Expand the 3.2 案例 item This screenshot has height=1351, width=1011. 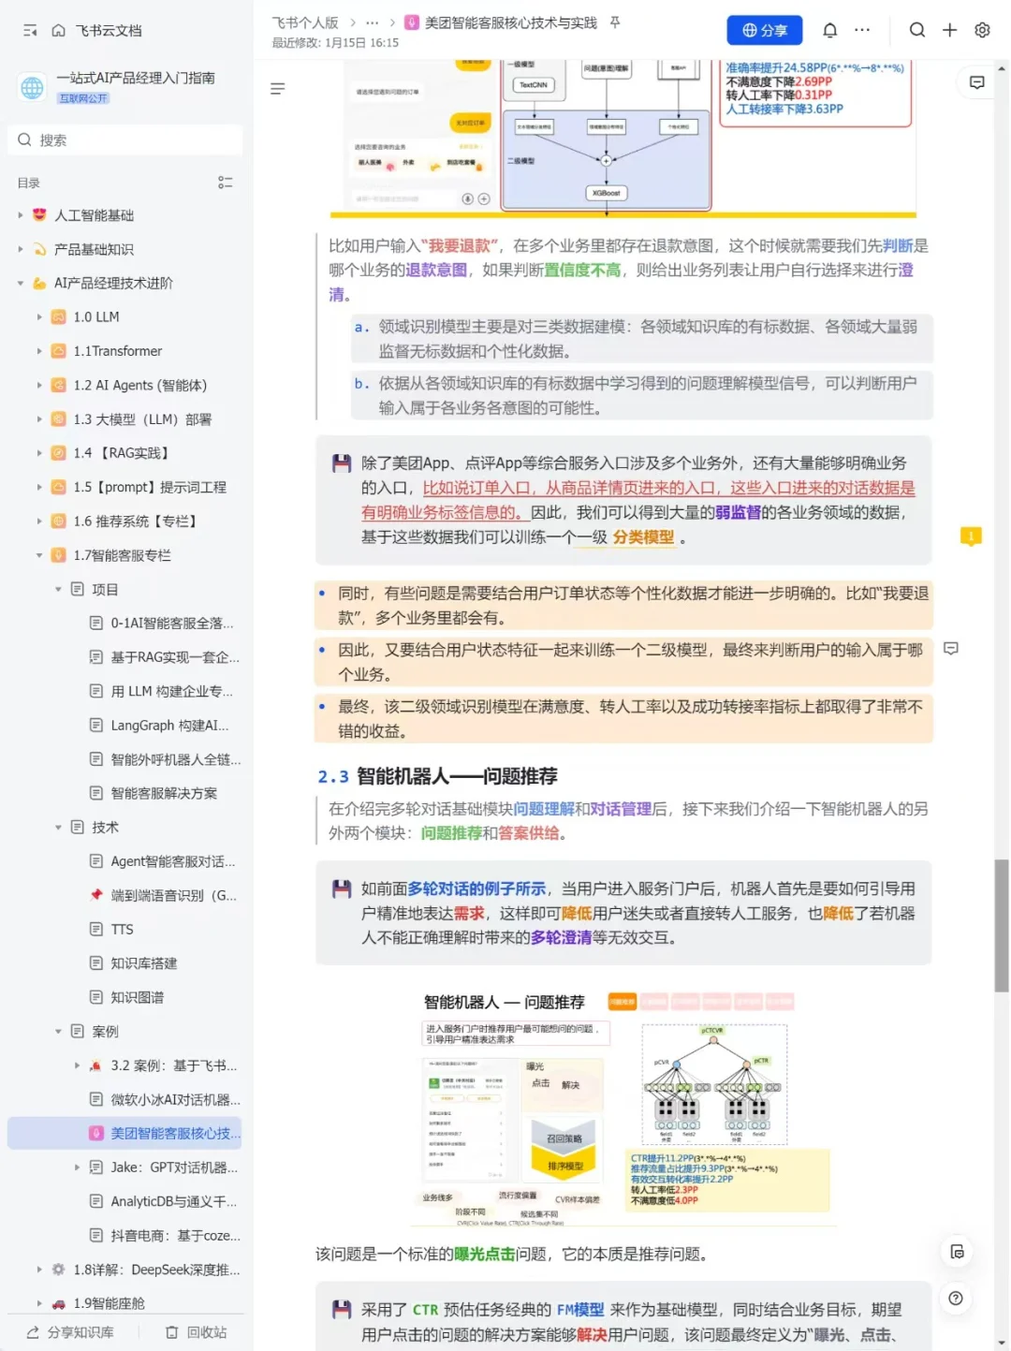coord(77,1065)
